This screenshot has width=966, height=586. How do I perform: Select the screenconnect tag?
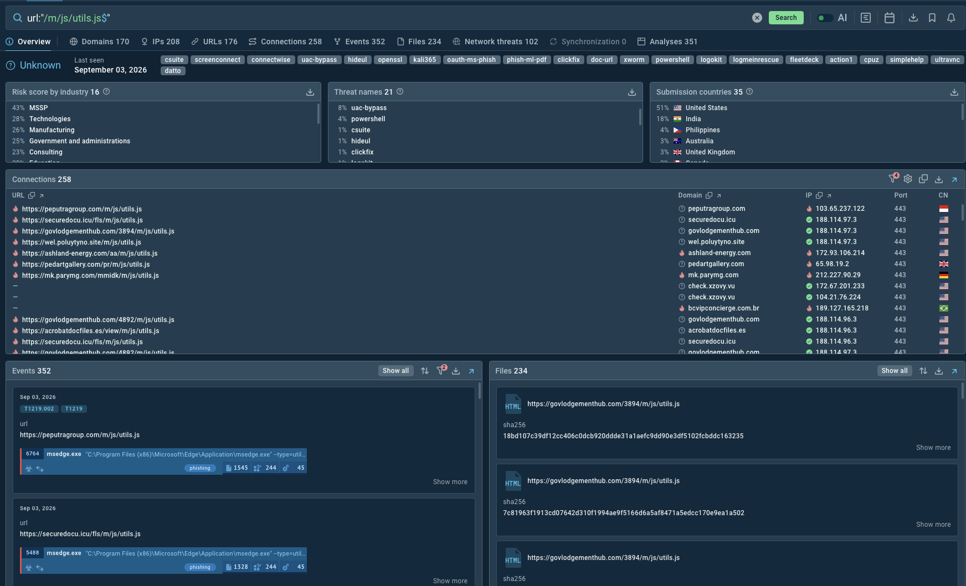(218, 60)
